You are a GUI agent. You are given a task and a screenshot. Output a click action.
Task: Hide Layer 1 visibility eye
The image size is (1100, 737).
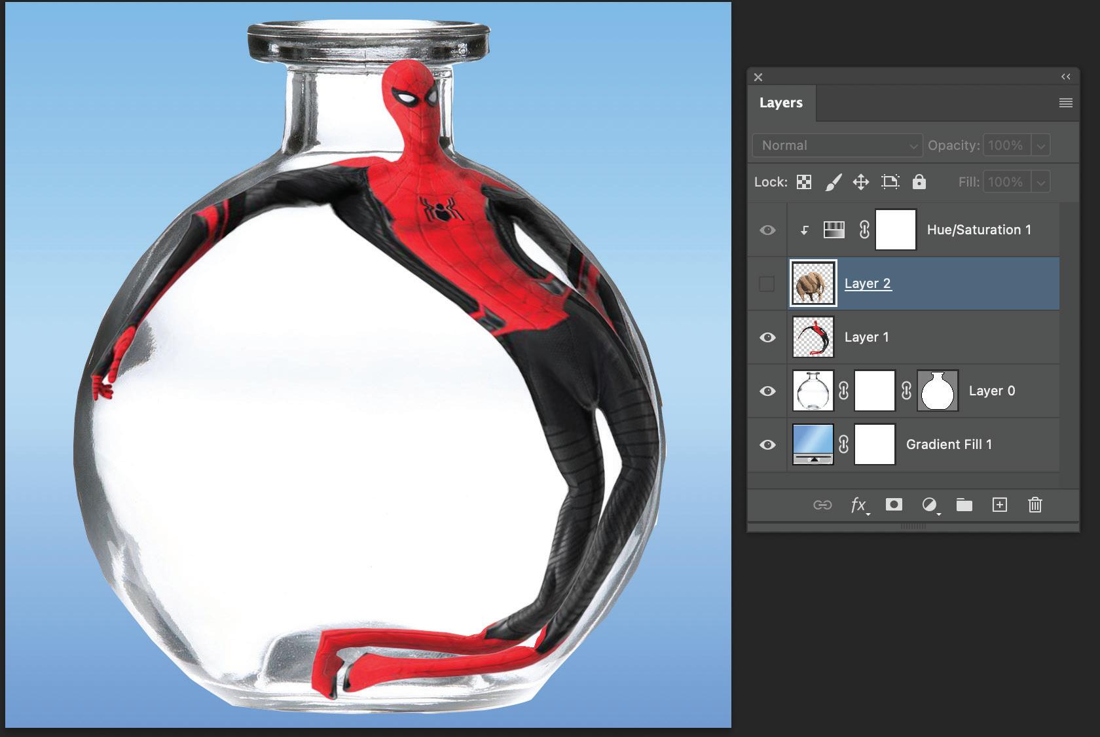(x=767, y=337)
